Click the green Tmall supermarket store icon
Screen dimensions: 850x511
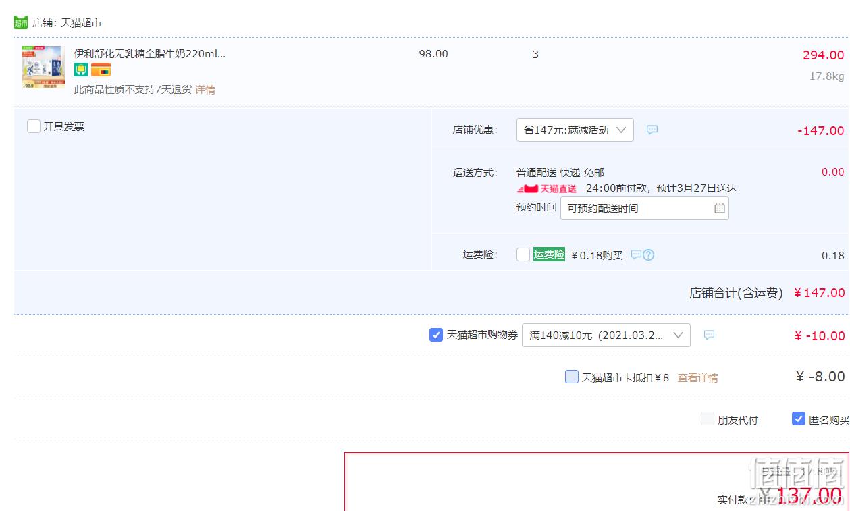(x=21, y=22)
